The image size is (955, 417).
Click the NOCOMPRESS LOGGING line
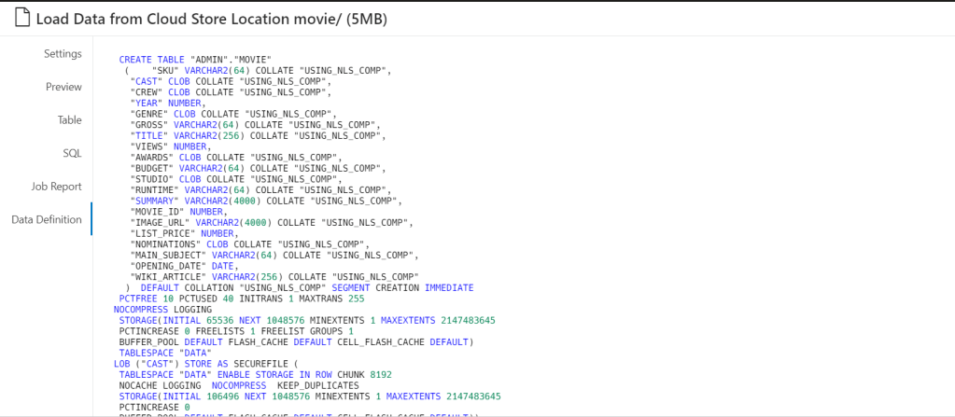[x=162, y=310]
